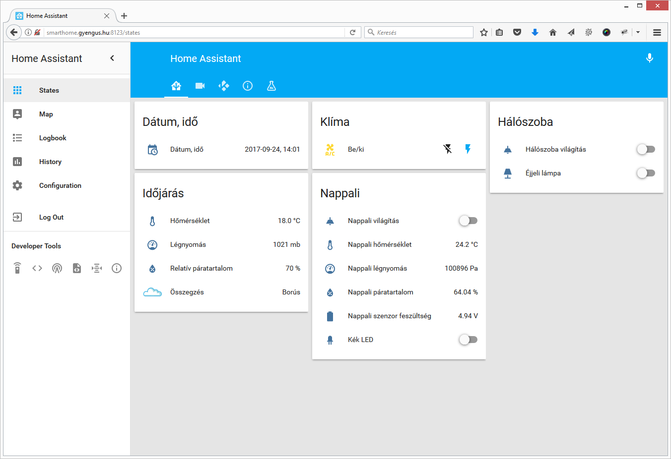Screen dimensions: 671x459
Task: Click the microphone voice command icon
Action: 649,58
